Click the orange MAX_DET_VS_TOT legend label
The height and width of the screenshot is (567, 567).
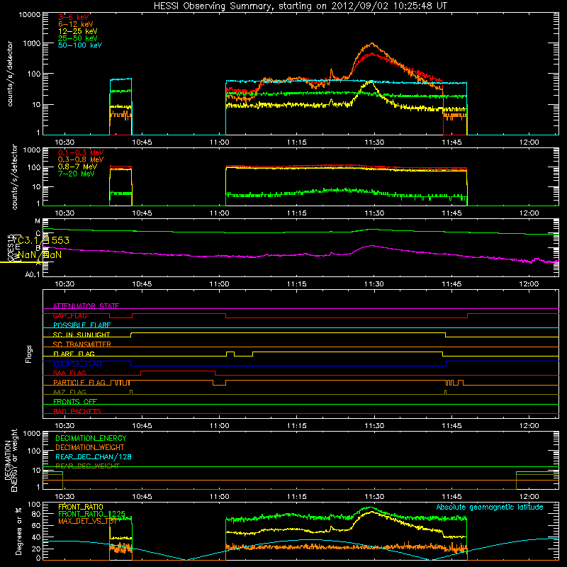coord(88,521)
